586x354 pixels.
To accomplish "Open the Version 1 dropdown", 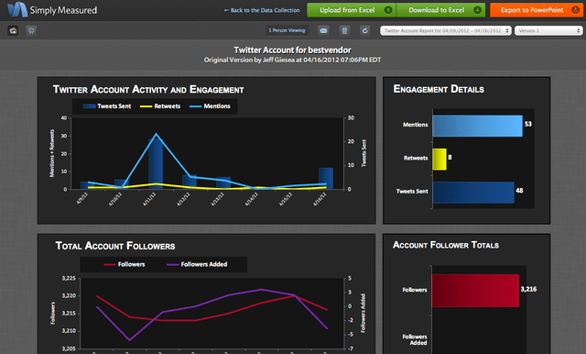I will pyautogui.click(x=548, y=30).
